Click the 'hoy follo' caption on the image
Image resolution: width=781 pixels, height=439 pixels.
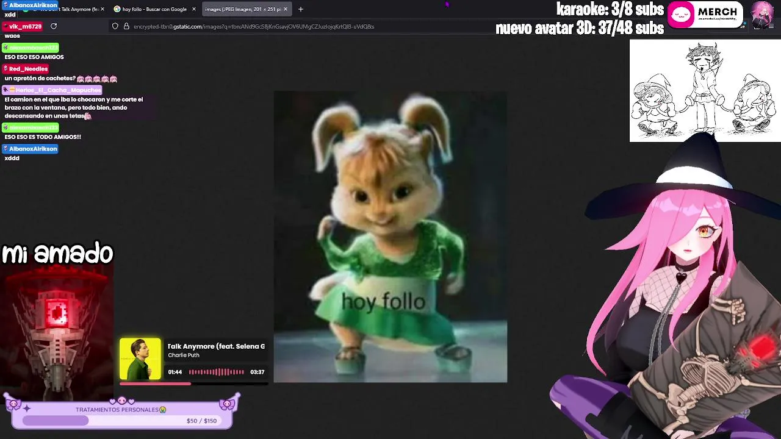[383, 301]
